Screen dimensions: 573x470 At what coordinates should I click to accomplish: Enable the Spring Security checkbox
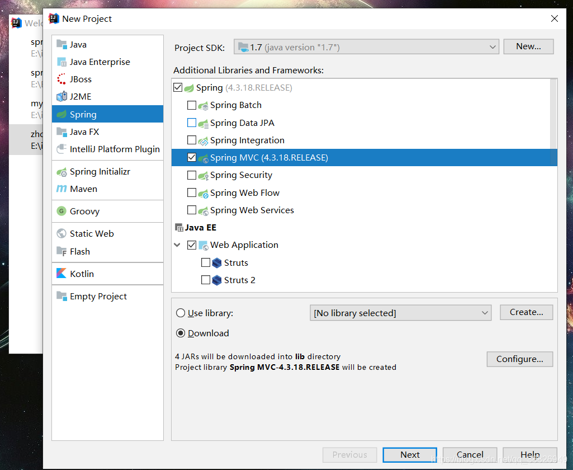pyautogui.click(x=192, y=175)
